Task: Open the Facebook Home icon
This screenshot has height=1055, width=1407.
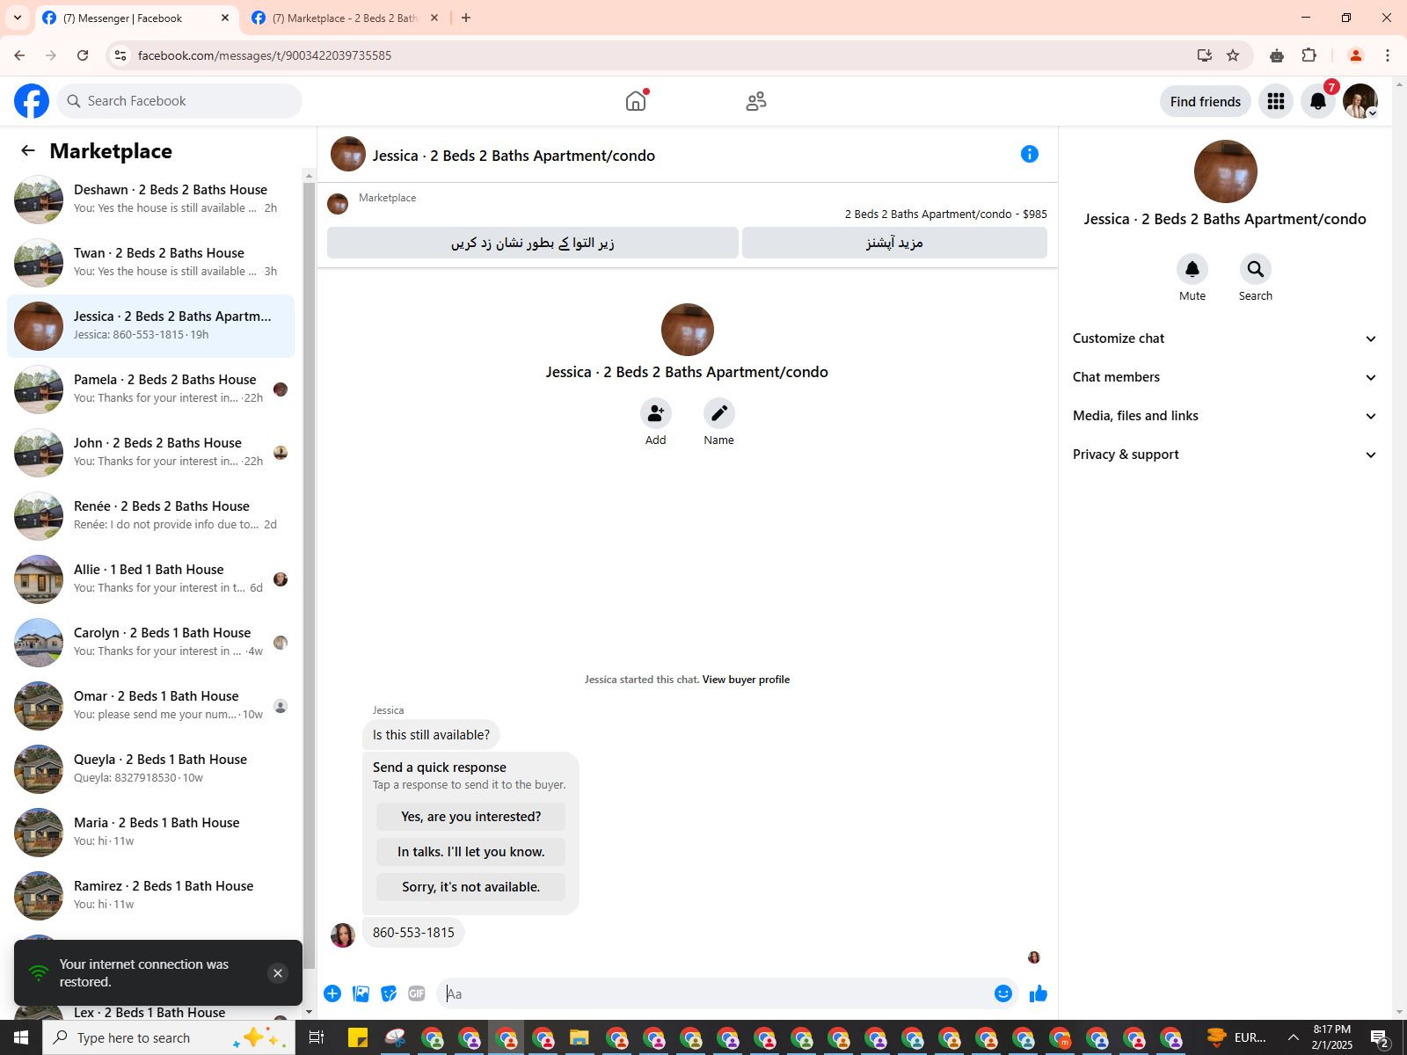Action: point(636,101)
